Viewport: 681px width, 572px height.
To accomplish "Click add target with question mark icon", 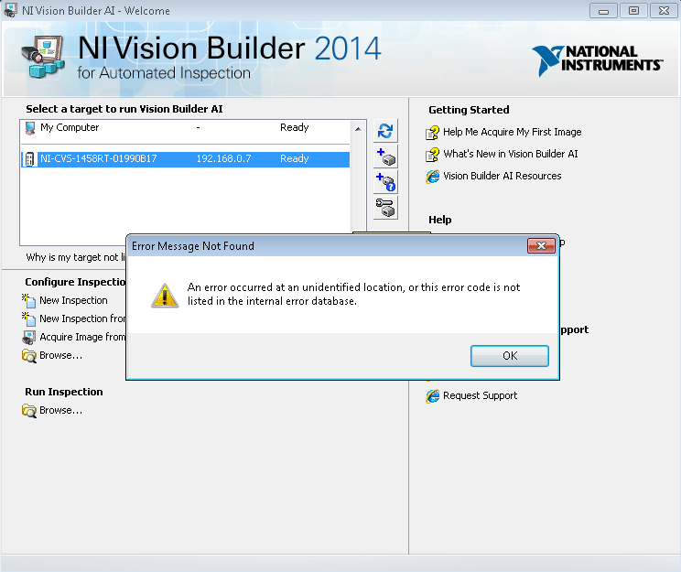I will [385, 182].
